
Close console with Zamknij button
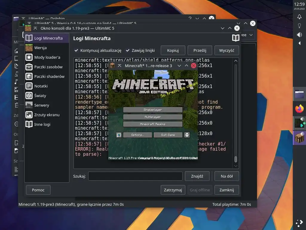tap(227, 190)
